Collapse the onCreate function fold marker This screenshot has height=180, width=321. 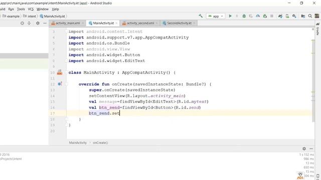(66, 84)
